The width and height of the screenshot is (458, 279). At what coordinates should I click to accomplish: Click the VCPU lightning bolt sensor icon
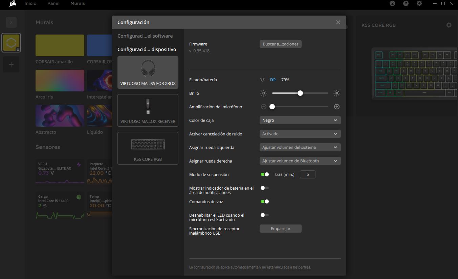coord(79,165)
